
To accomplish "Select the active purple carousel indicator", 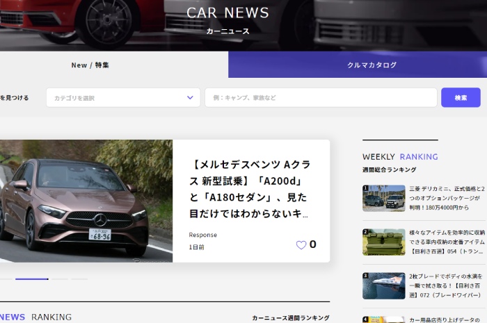I will click(32, 279).
